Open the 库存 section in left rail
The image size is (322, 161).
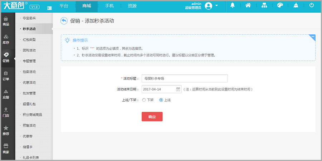(6, 40)
